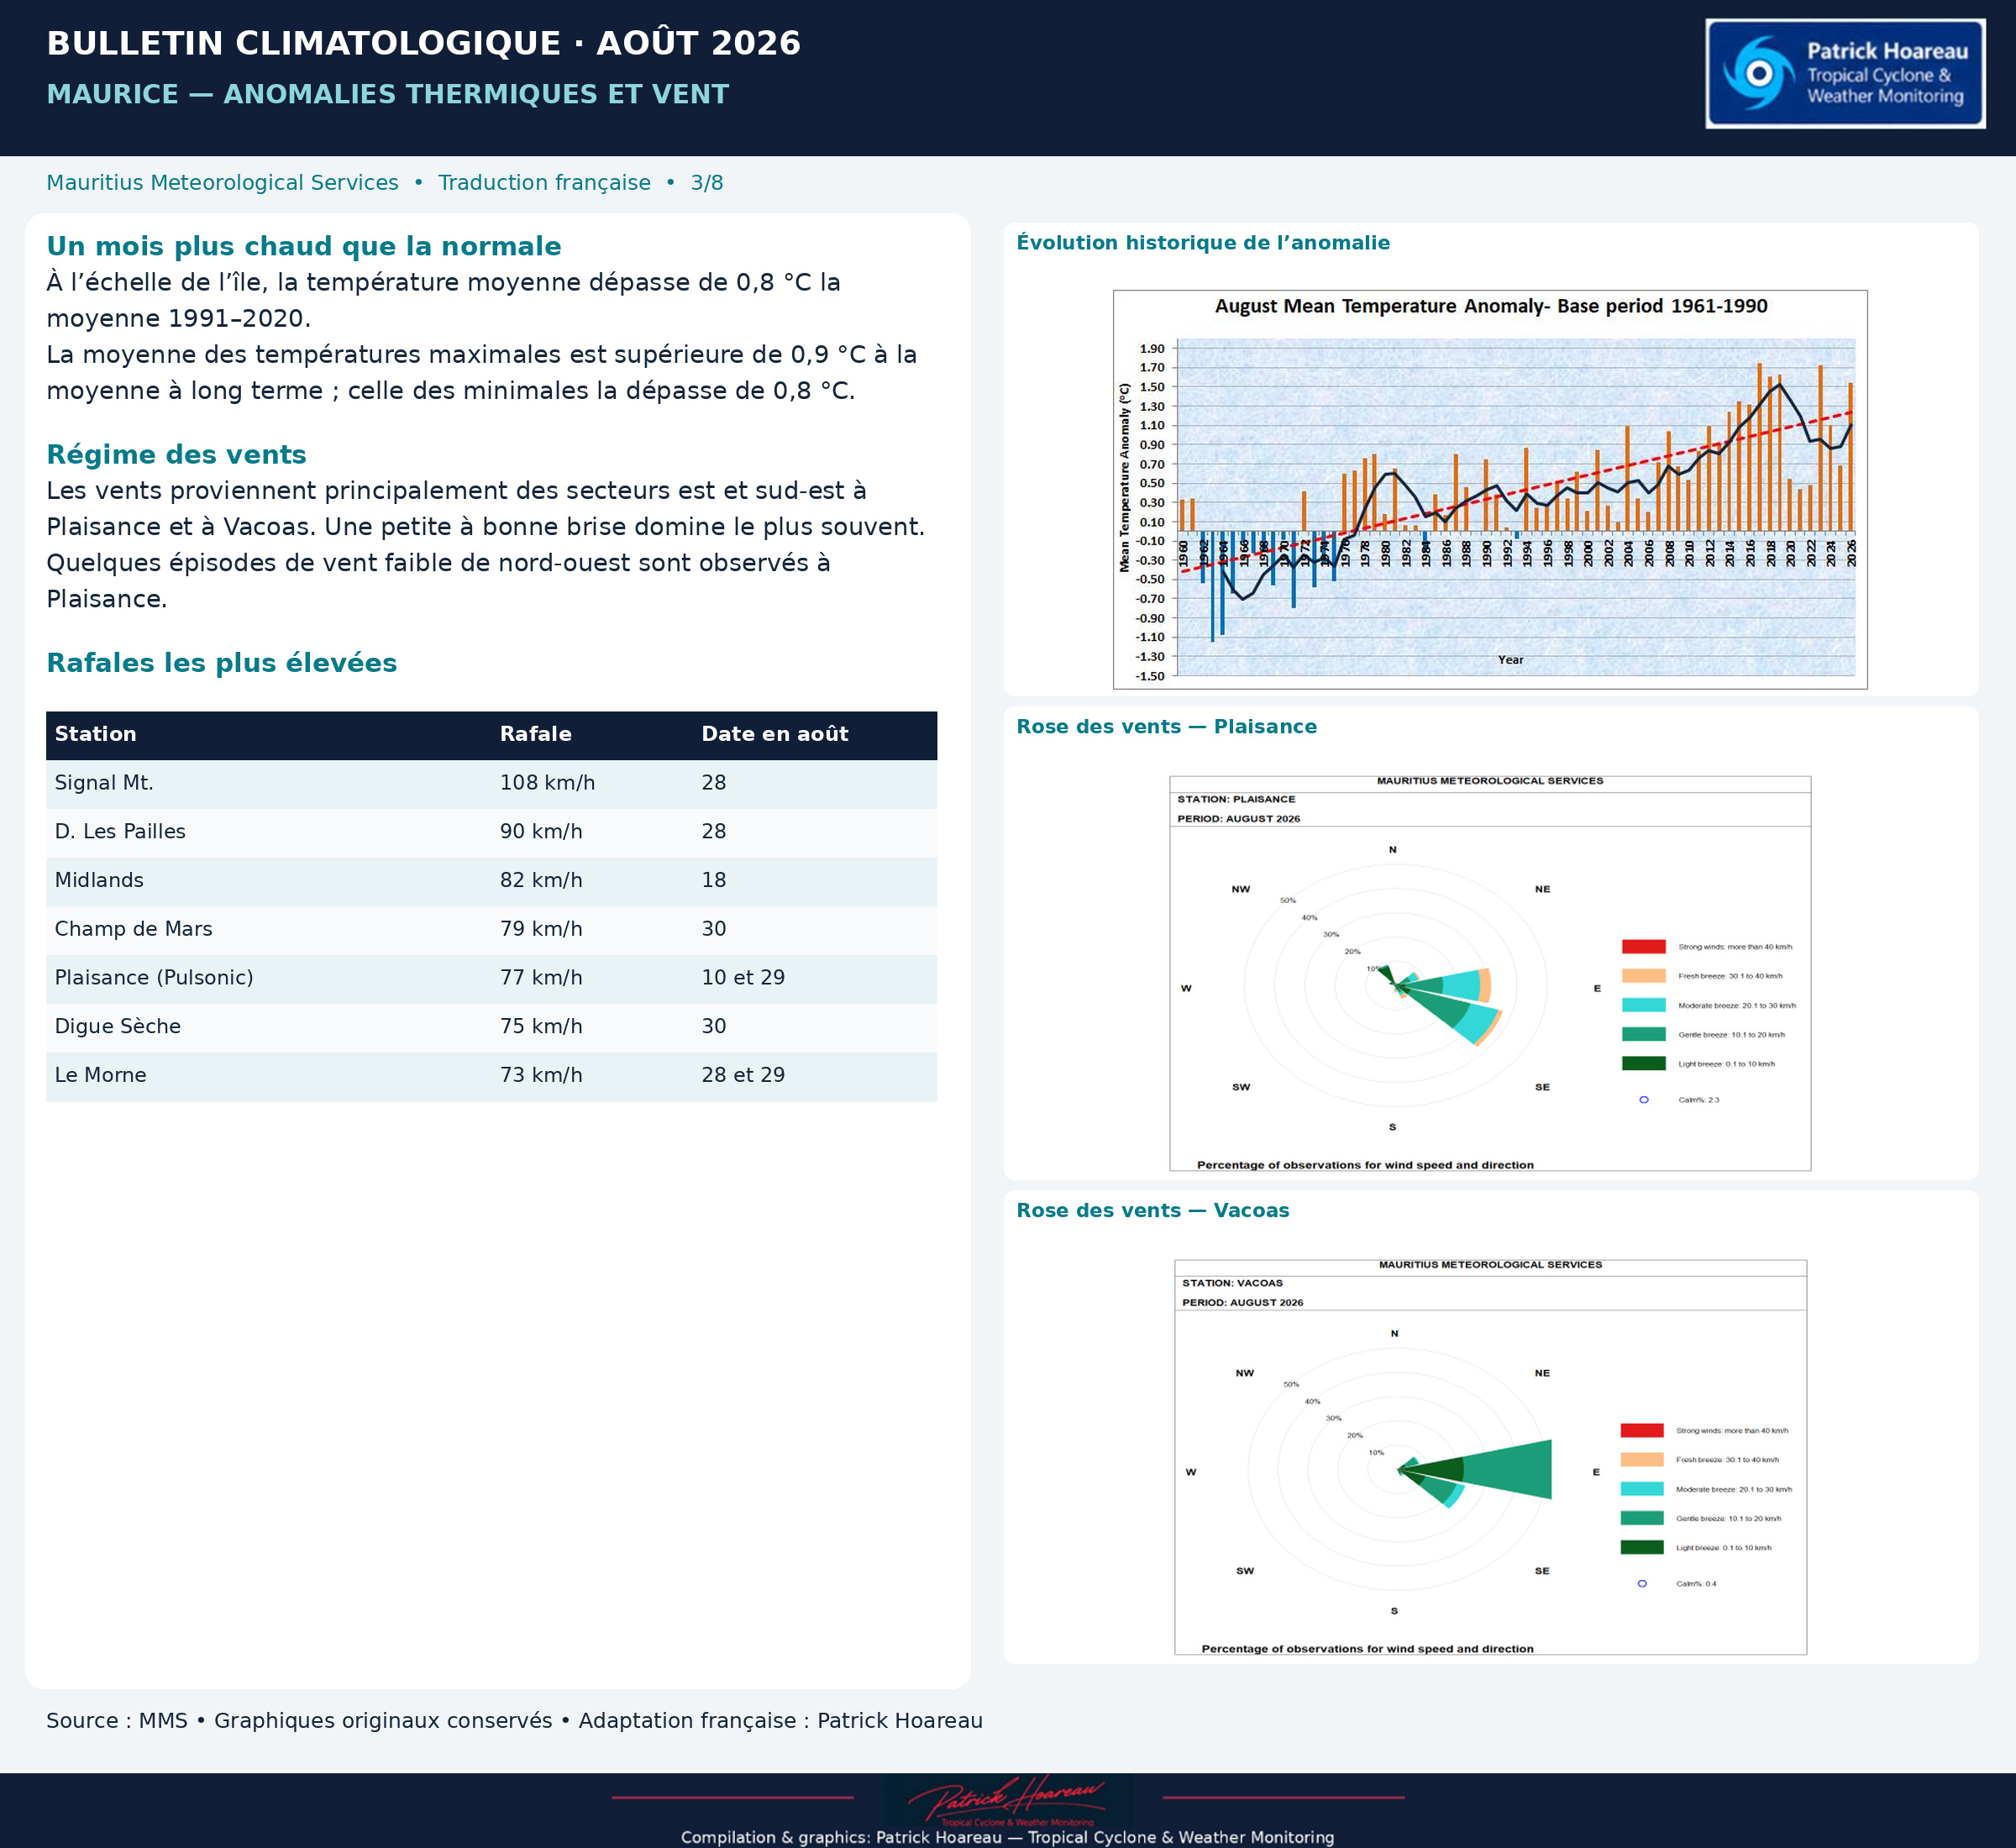Select the '90 km/h' gust value
The height and width of the screenshot is (1848, 2016).
(x=541, y=832)
